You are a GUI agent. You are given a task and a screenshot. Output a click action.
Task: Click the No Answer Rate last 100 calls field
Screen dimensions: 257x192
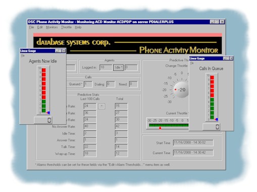pos(90,126)
